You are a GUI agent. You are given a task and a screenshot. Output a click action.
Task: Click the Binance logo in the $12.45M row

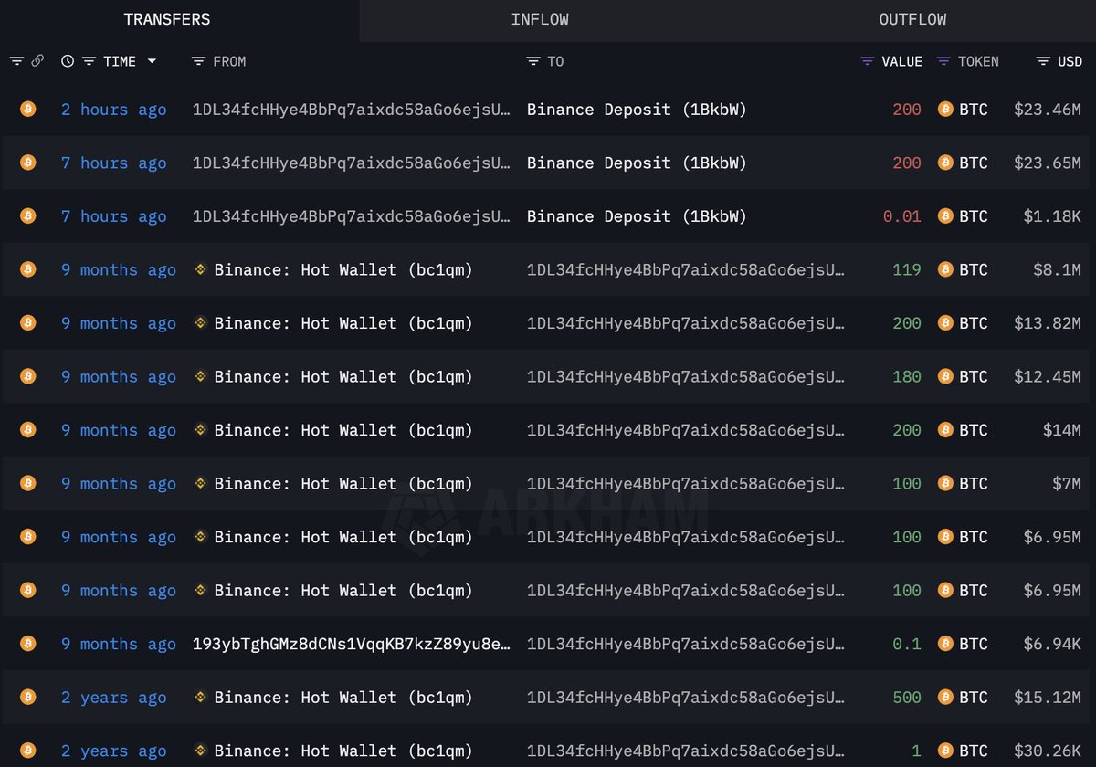(x=201, y=376)
